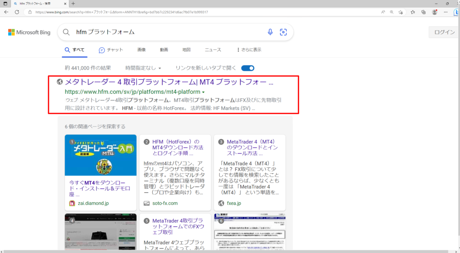Screen dimensions: 460x253
Task: Click the browser address bar URL
Action: 122,12
